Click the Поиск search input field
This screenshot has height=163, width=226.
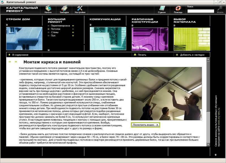tap(201, 11)
